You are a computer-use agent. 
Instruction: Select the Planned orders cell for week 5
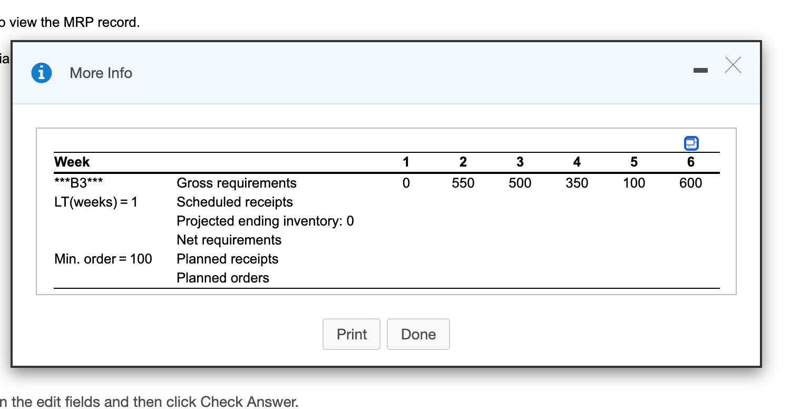634,278
